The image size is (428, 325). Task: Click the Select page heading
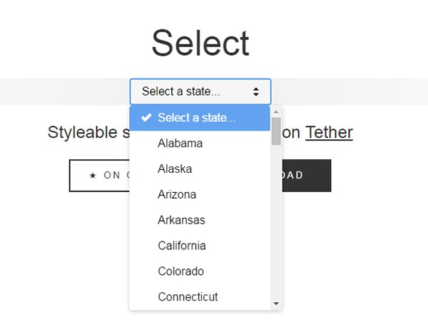[x=200, y=43]
